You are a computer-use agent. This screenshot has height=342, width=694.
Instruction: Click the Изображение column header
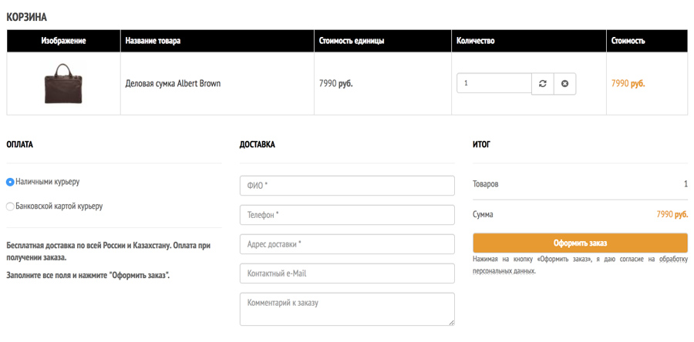click(63, 41)
